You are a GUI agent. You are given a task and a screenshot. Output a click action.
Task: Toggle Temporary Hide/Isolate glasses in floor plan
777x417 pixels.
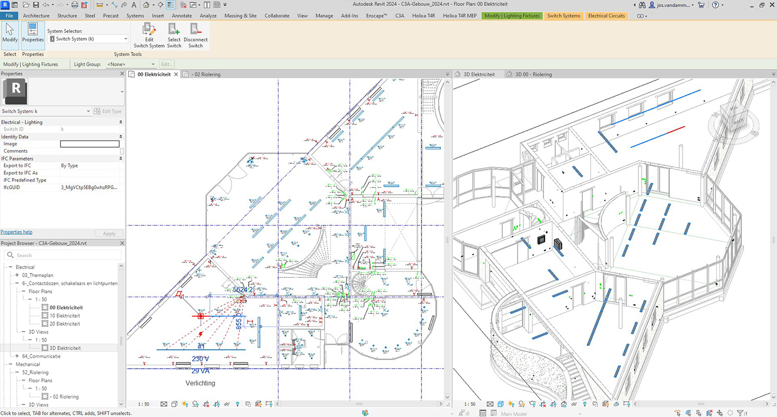click(x=227, y=404)
